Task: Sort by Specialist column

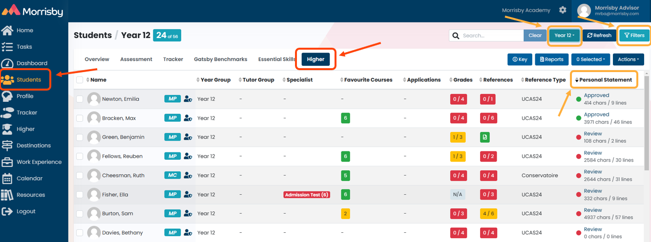Action: 297,80
